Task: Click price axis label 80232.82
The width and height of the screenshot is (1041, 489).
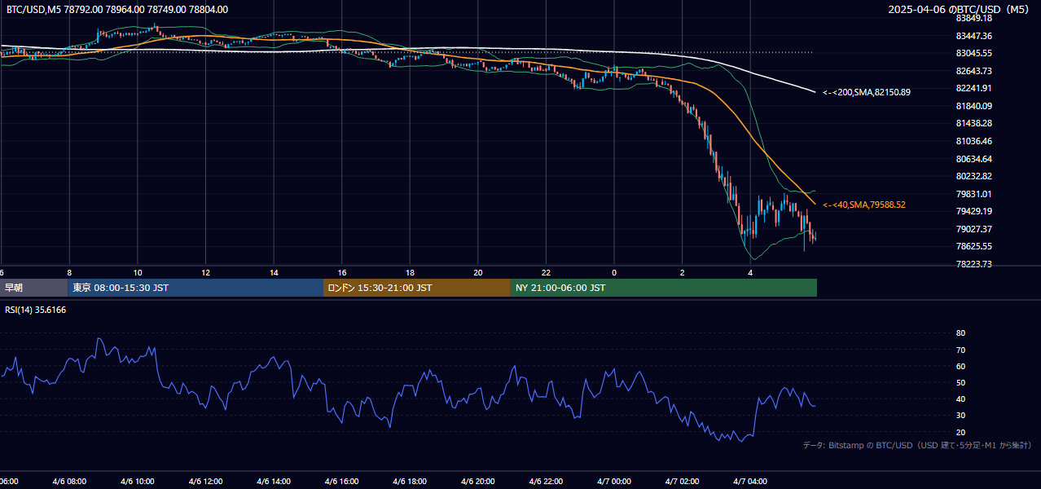Action: tap(973, 176)
